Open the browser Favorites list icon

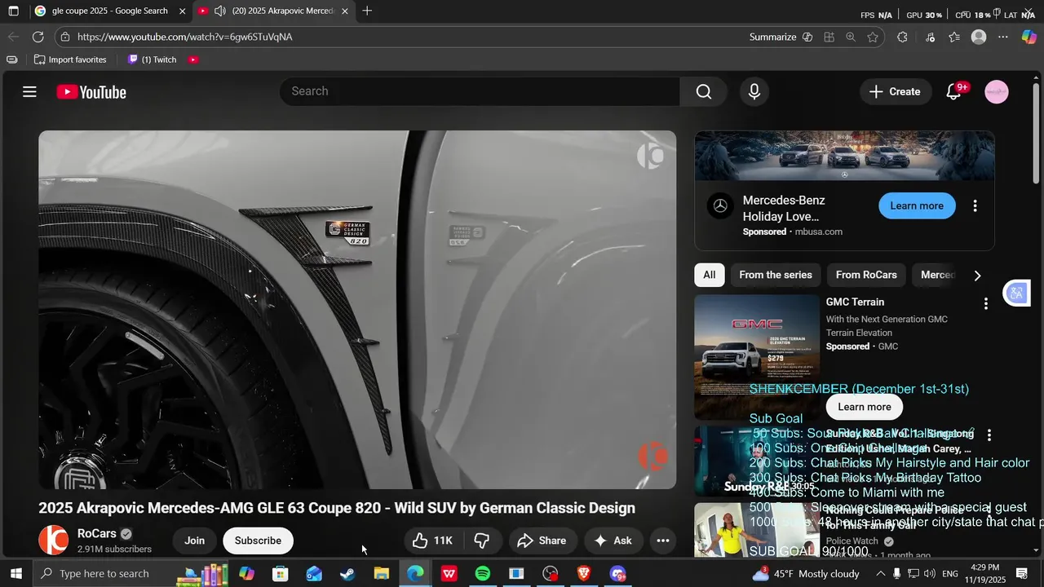[954, 37]
